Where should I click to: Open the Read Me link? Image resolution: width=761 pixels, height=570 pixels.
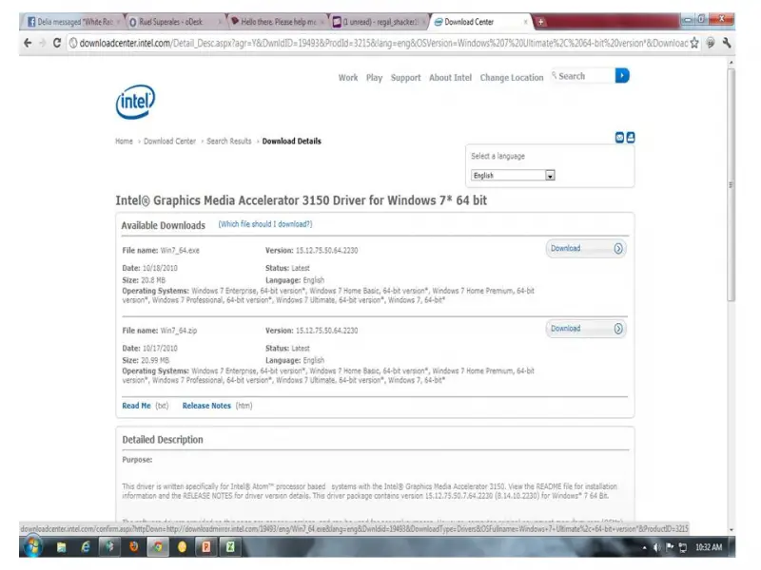[x=136, y=406]
